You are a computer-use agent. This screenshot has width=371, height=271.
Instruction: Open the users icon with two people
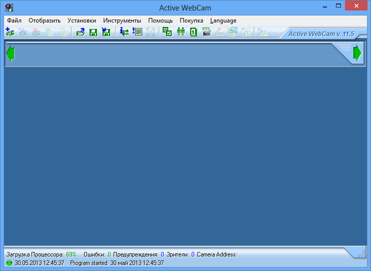pyautogui.click(x=181, y=32)
